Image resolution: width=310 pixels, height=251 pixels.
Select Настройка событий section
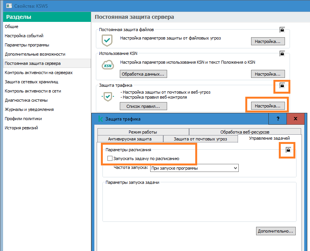[x=47, y=36]
